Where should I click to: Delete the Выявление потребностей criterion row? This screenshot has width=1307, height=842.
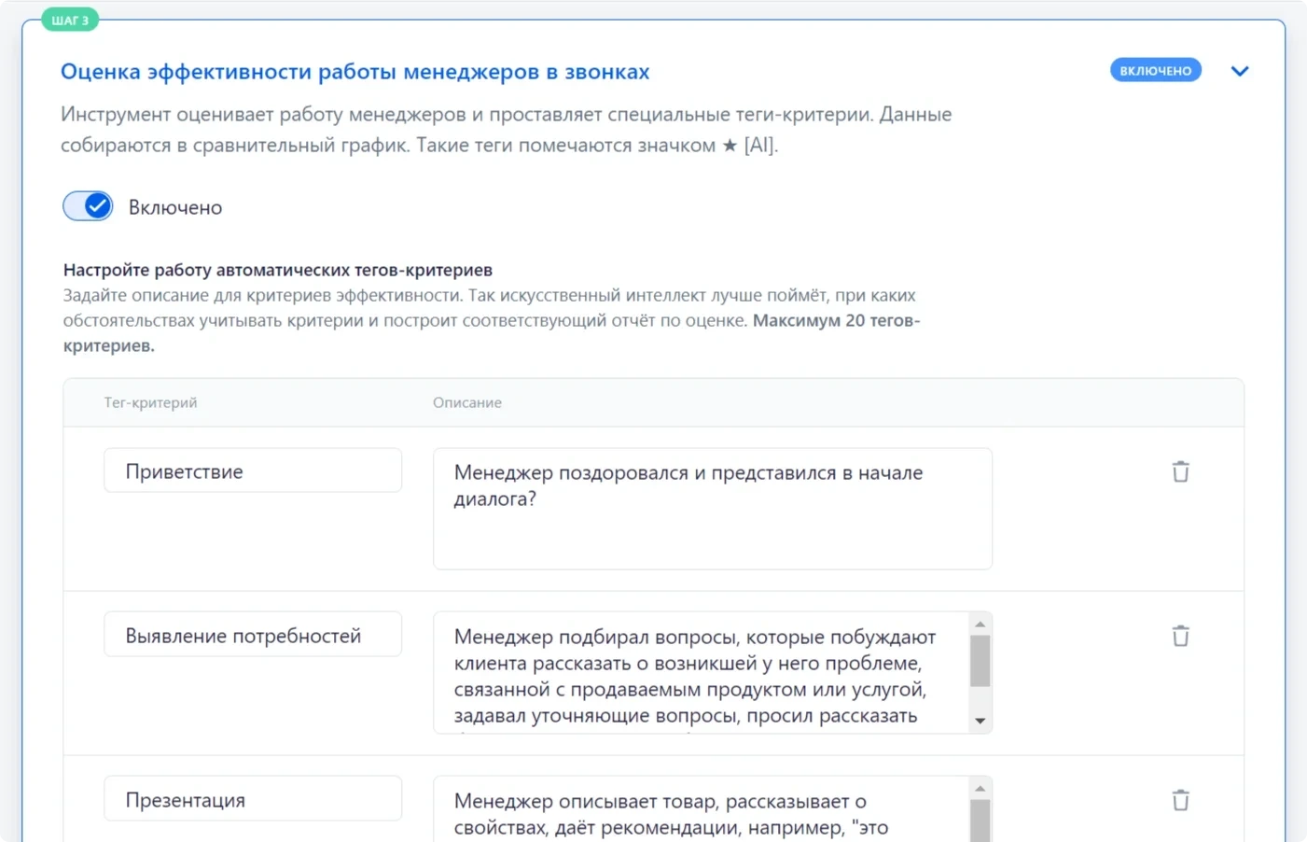click(x=1180, y=636)
